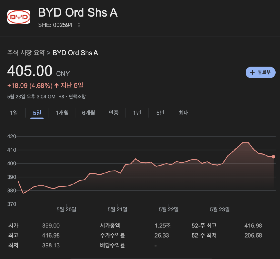Click the 52-주 최저 value 206.58

coord(253,236)
